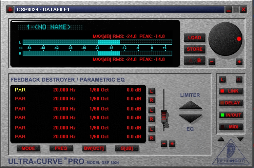The width and height of the screenshot is (254, 168).
Task: Click the plus button below the jog dial
Action: click(239, 62)
